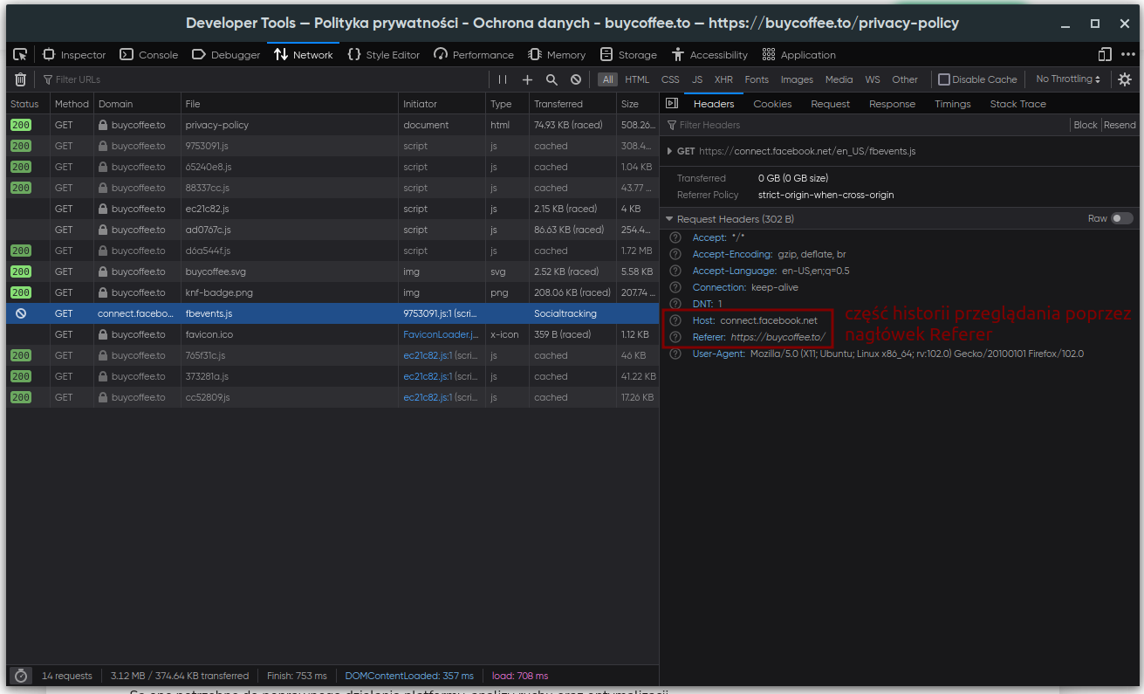Filter requests by Media type
Screen dimensions: 1144x694
click(839, 79)
